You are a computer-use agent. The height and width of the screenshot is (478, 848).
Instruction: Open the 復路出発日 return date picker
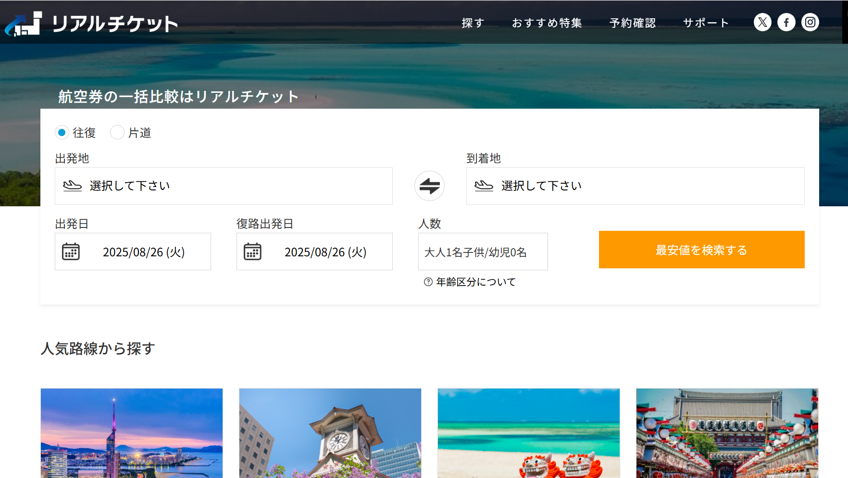[314, 252]
